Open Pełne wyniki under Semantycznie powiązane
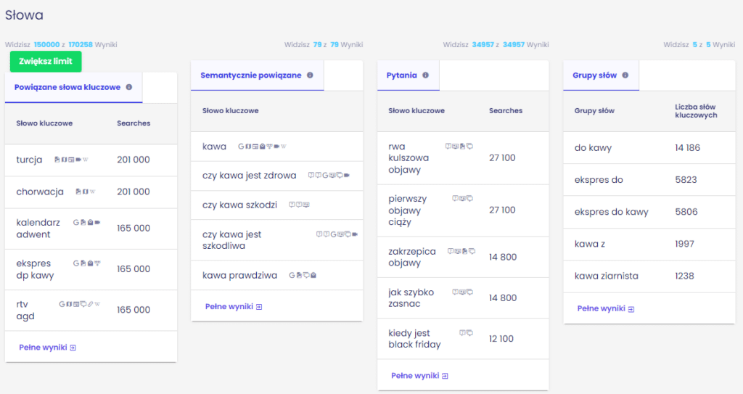Image resolution: width=743 pixels, height=394 pixels. pyautogui.click(x=234, y=307)
